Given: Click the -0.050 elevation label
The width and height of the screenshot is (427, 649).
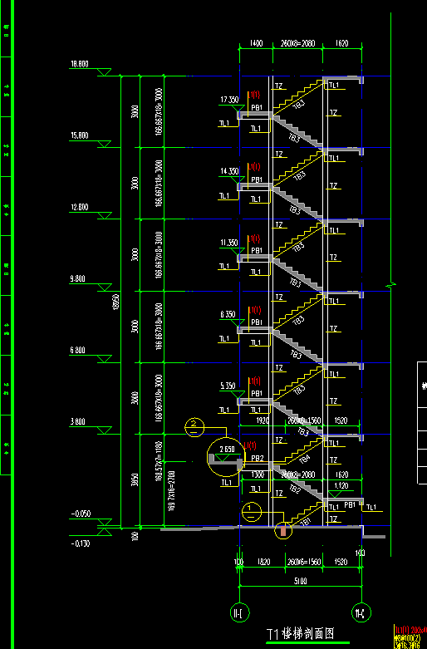Looking at the screenshot, I should click(x=81, y=514).
